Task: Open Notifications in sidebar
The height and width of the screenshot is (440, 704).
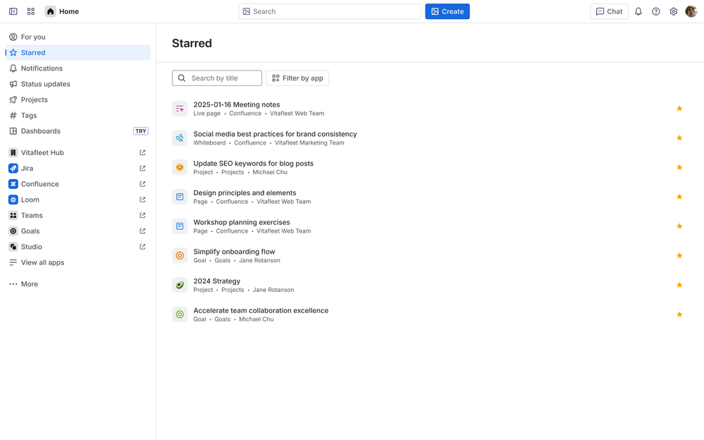Action: [78, 68]
